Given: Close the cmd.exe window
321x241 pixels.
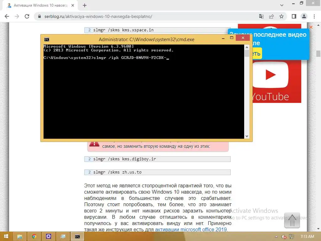Looking at the screenshot, I should (x=243, y=38).
